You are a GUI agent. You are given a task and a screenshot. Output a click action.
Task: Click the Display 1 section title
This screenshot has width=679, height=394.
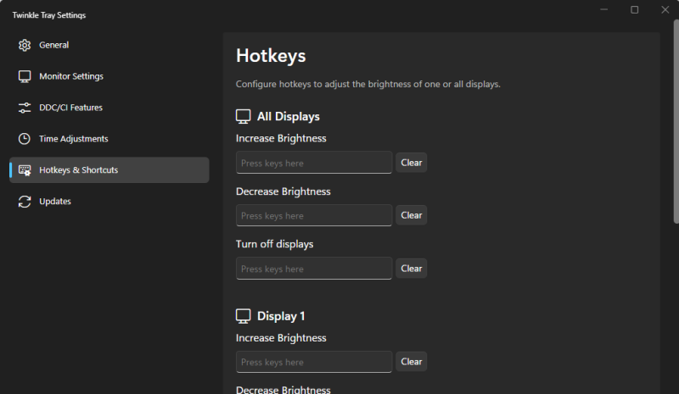pos(281,316)
